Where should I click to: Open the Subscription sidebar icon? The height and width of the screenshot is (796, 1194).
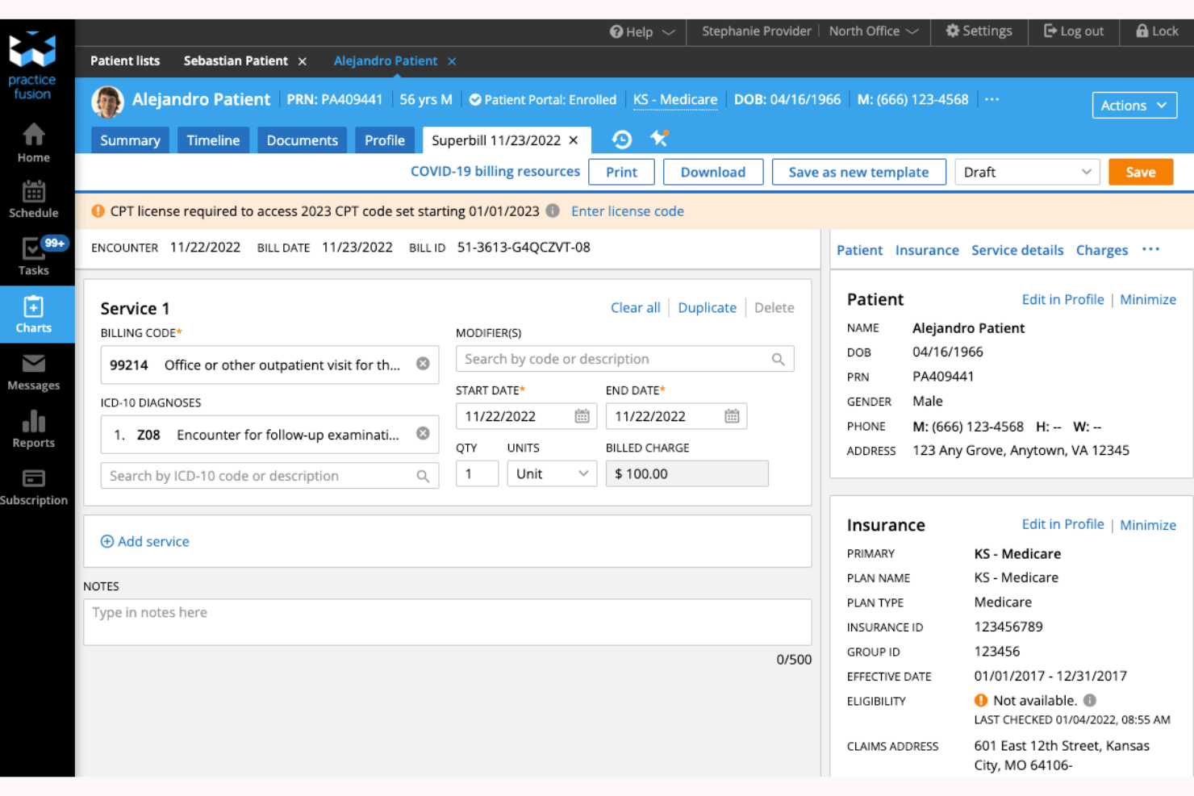34,487
